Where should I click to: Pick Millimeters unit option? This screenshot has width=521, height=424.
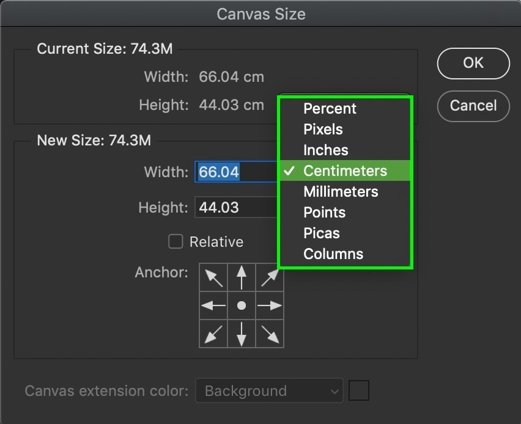pos(345,192)
